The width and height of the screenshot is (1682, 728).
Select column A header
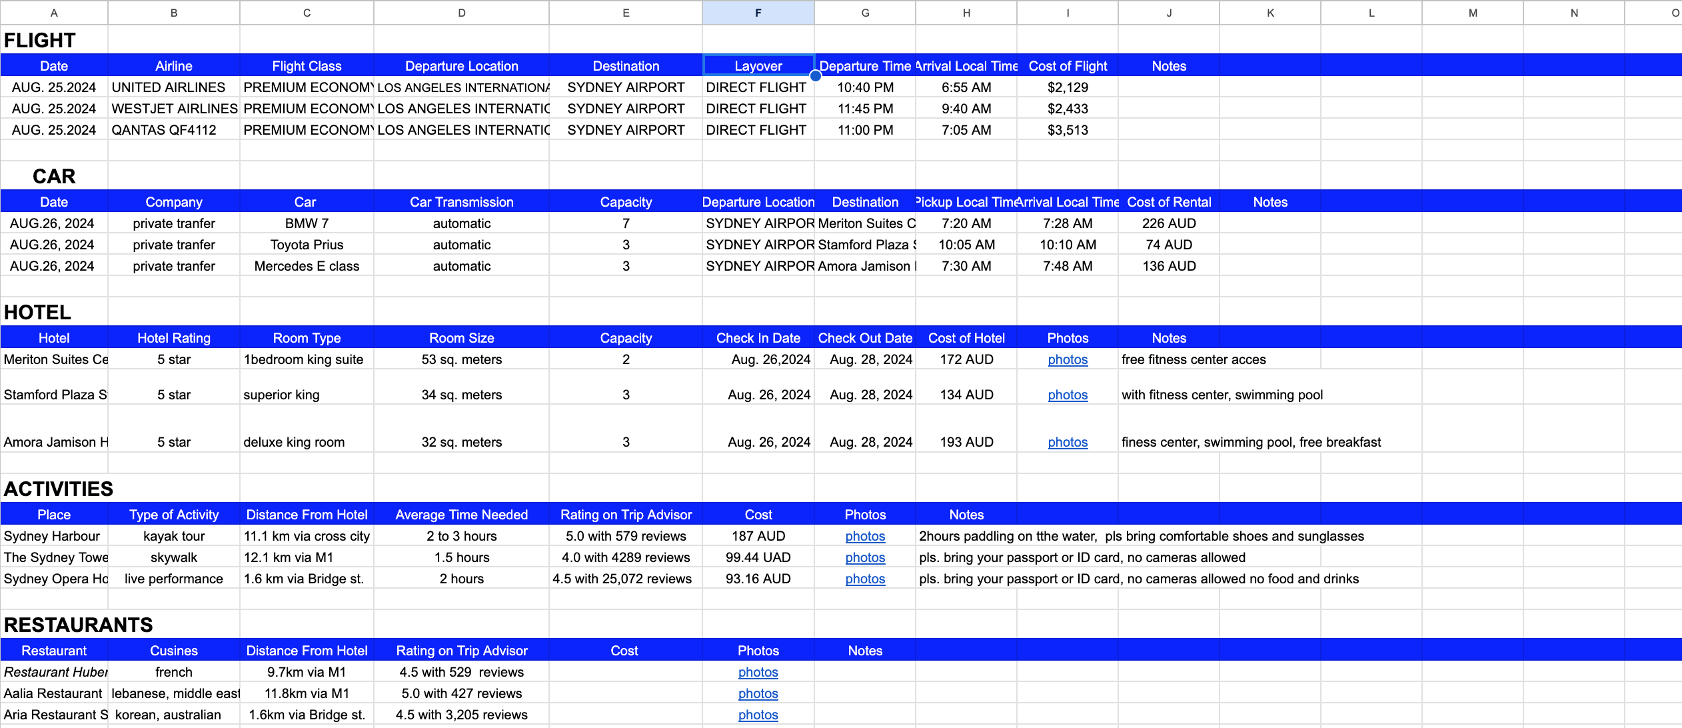(54, 13)
